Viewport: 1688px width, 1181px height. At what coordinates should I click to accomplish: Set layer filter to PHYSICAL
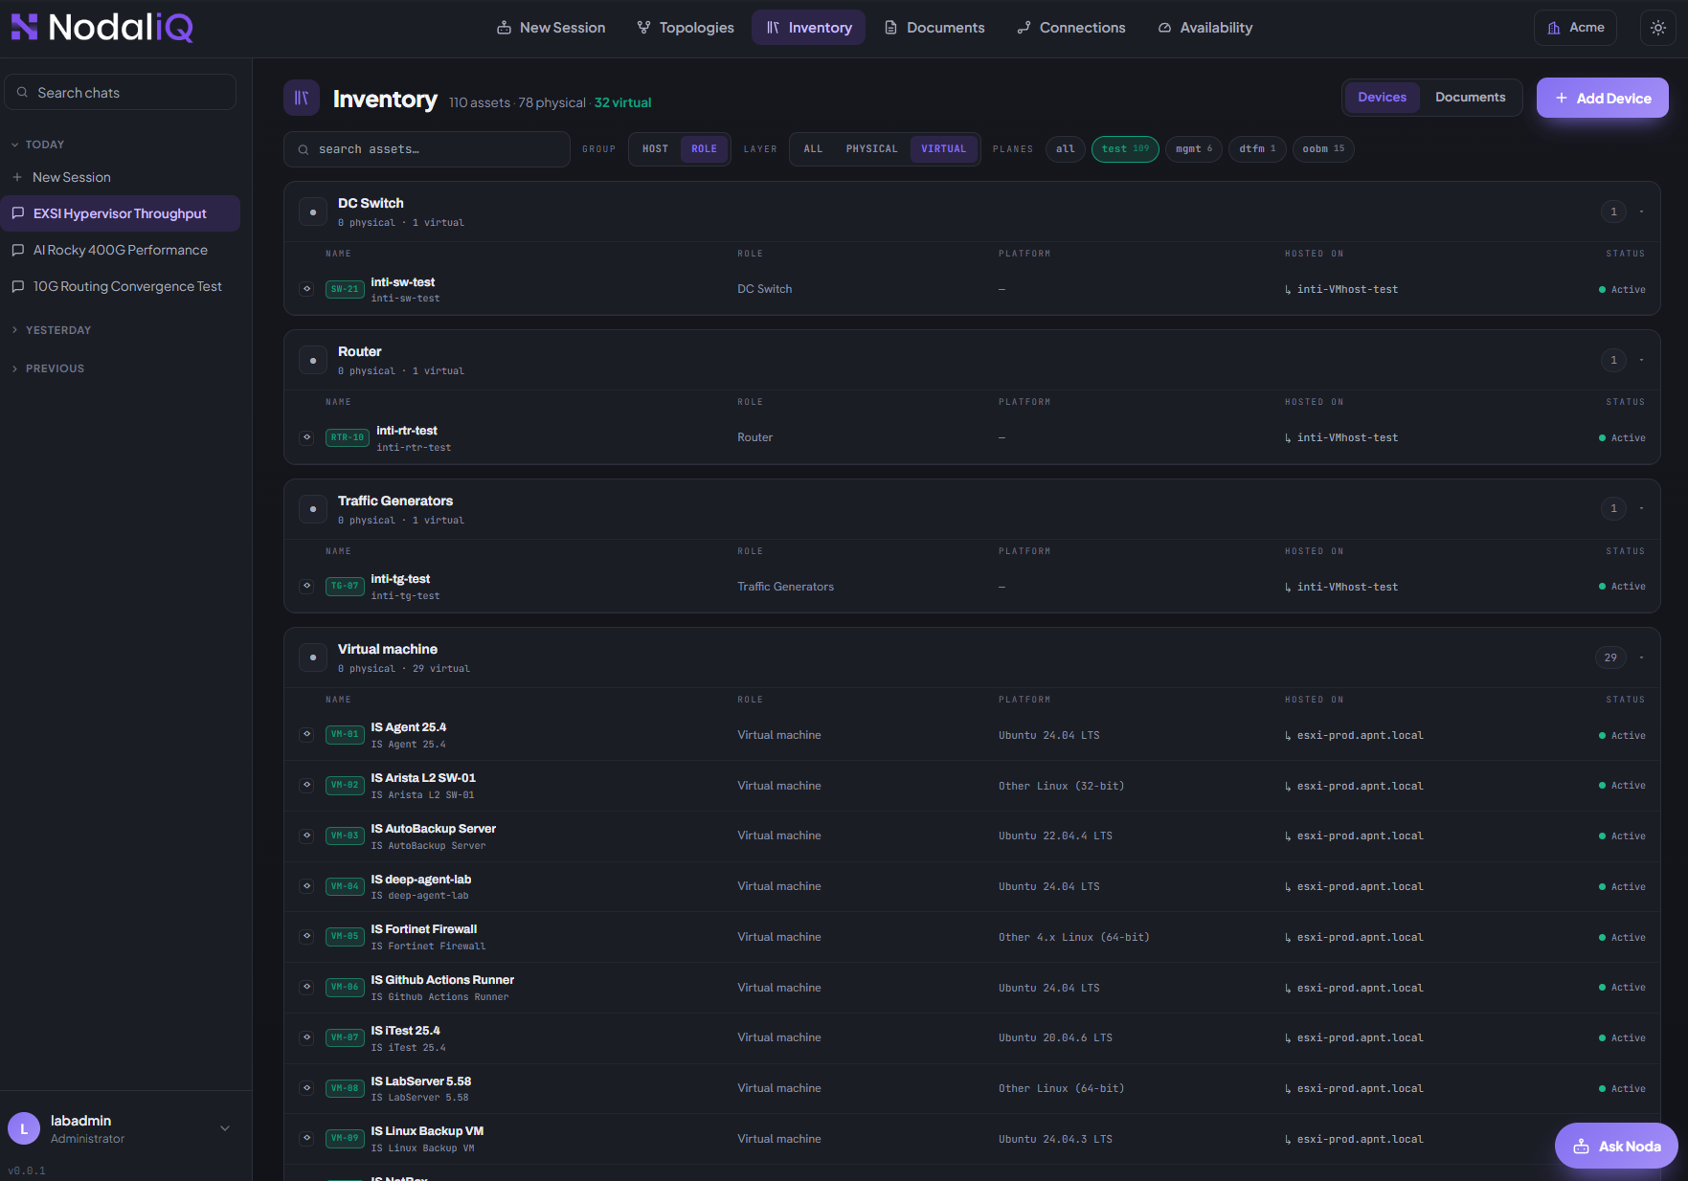[871, 149]
